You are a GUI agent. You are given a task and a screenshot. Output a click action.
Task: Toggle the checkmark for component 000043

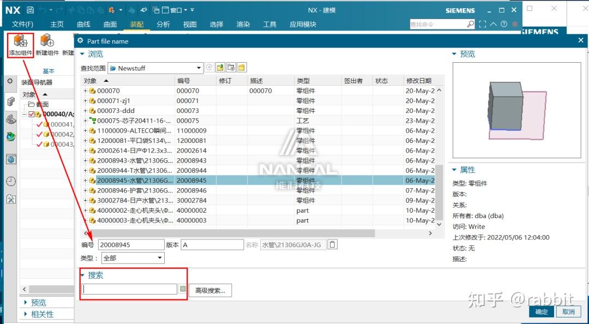click(x=40, y=143)
